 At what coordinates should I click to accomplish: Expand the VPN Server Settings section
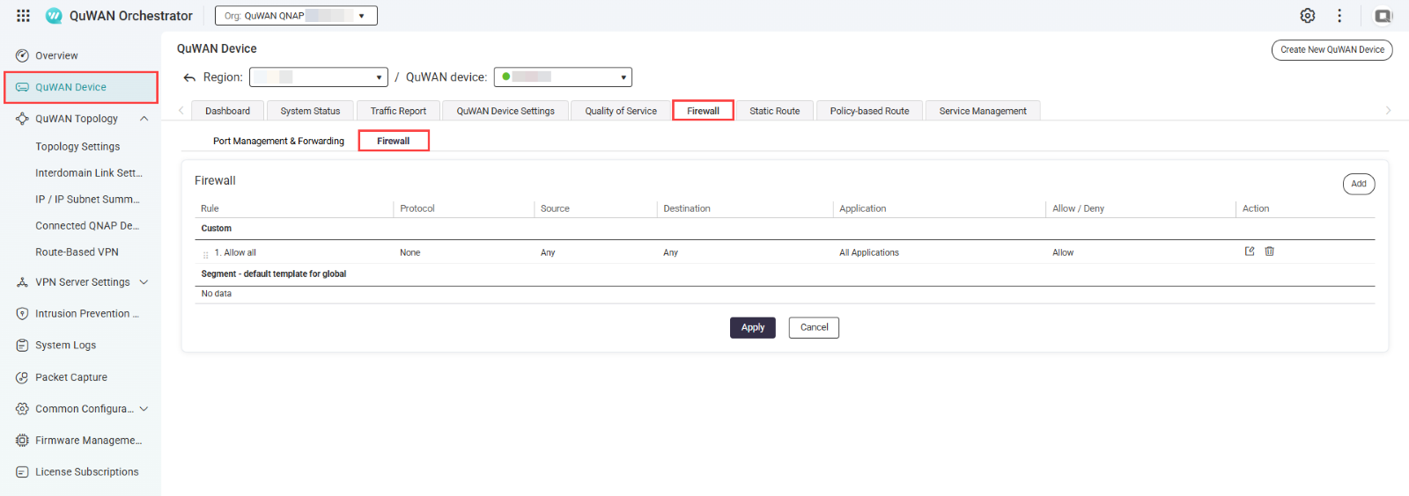coord(144,282)
